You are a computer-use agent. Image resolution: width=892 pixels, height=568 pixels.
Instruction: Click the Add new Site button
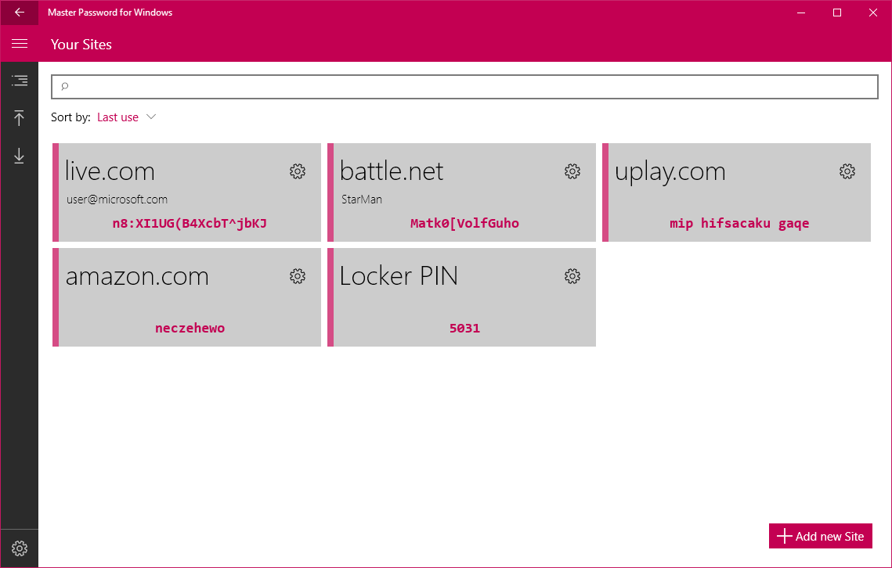pyautogui.click(x=820, y=536)
